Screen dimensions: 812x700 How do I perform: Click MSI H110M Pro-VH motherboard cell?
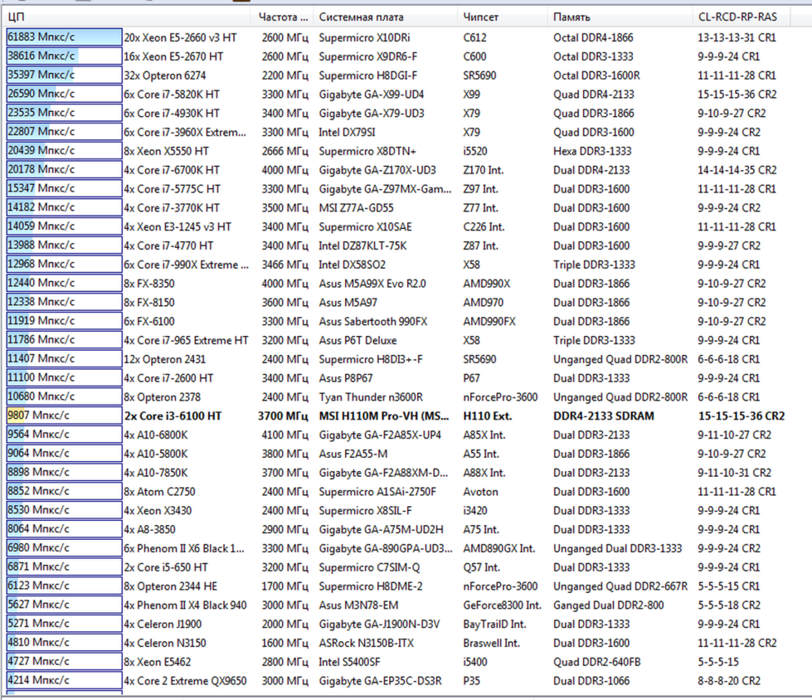384,416
